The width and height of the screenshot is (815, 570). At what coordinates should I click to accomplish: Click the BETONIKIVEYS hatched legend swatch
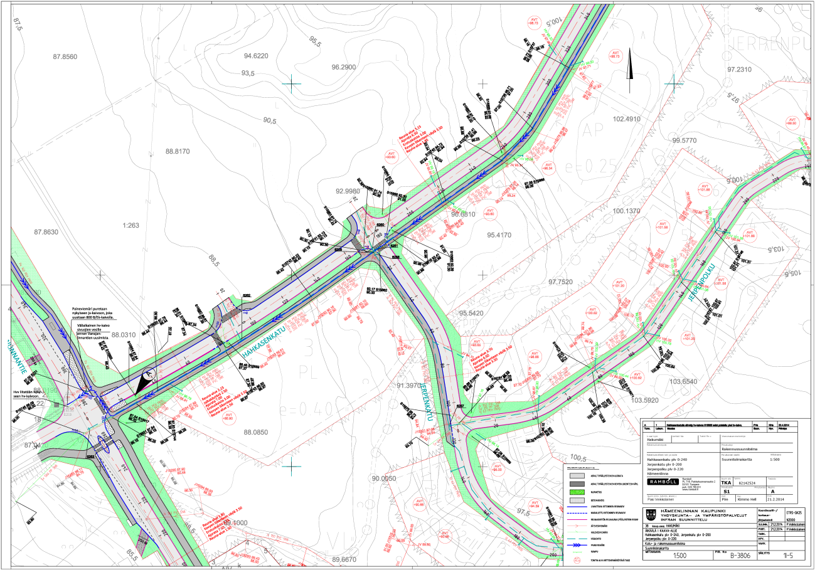pos(577,500)
